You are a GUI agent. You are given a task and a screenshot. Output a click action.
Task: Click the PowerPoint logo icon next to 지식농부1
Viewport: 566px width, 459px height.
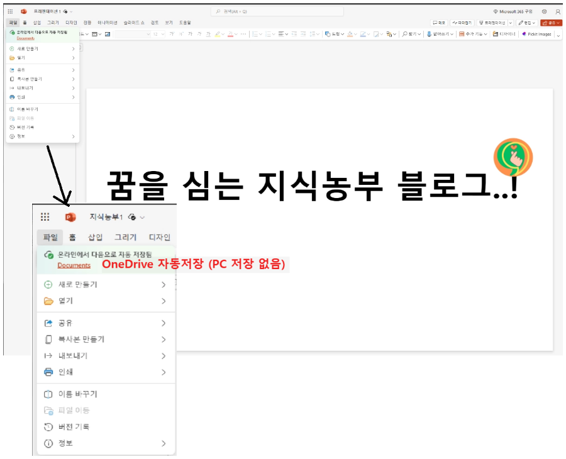[70, 217]
